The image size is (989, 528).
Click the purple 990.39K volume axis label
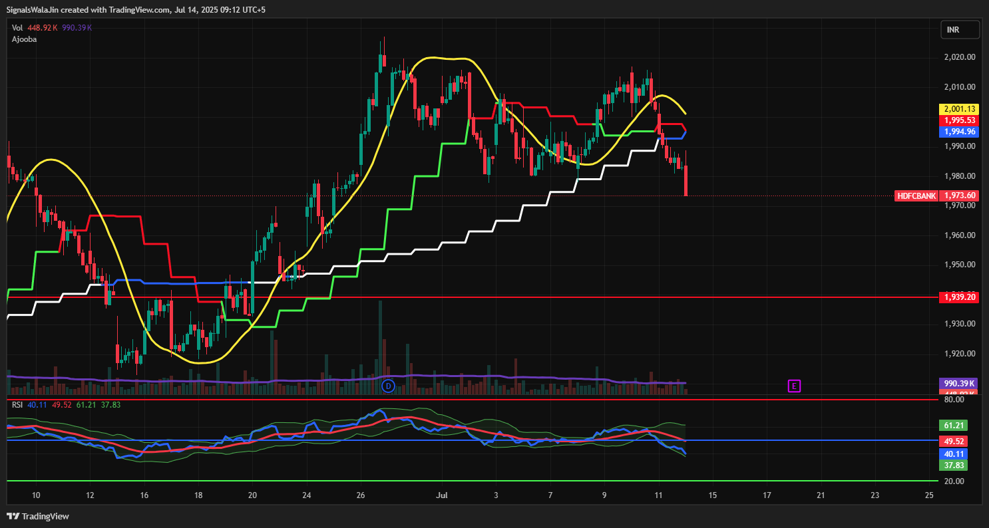tap(960, 384)
